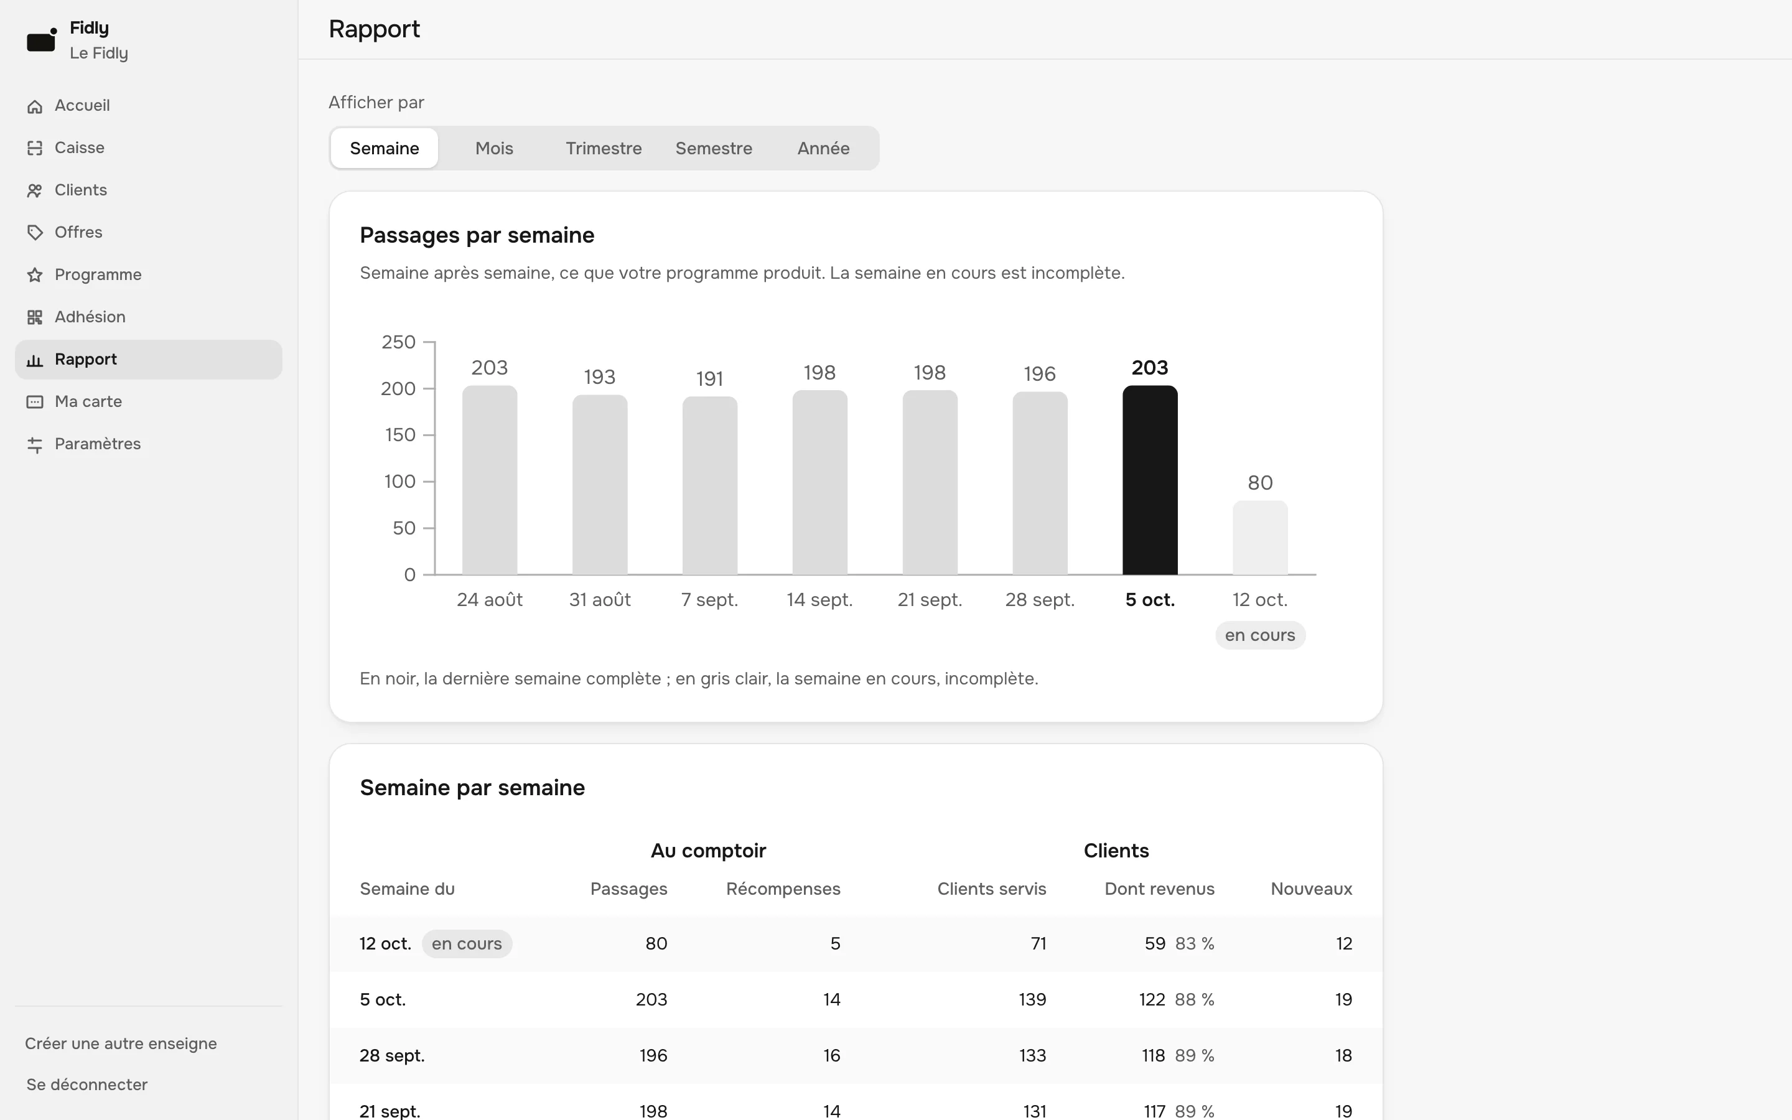Click '59' dont revenus value

point(1155,944)
